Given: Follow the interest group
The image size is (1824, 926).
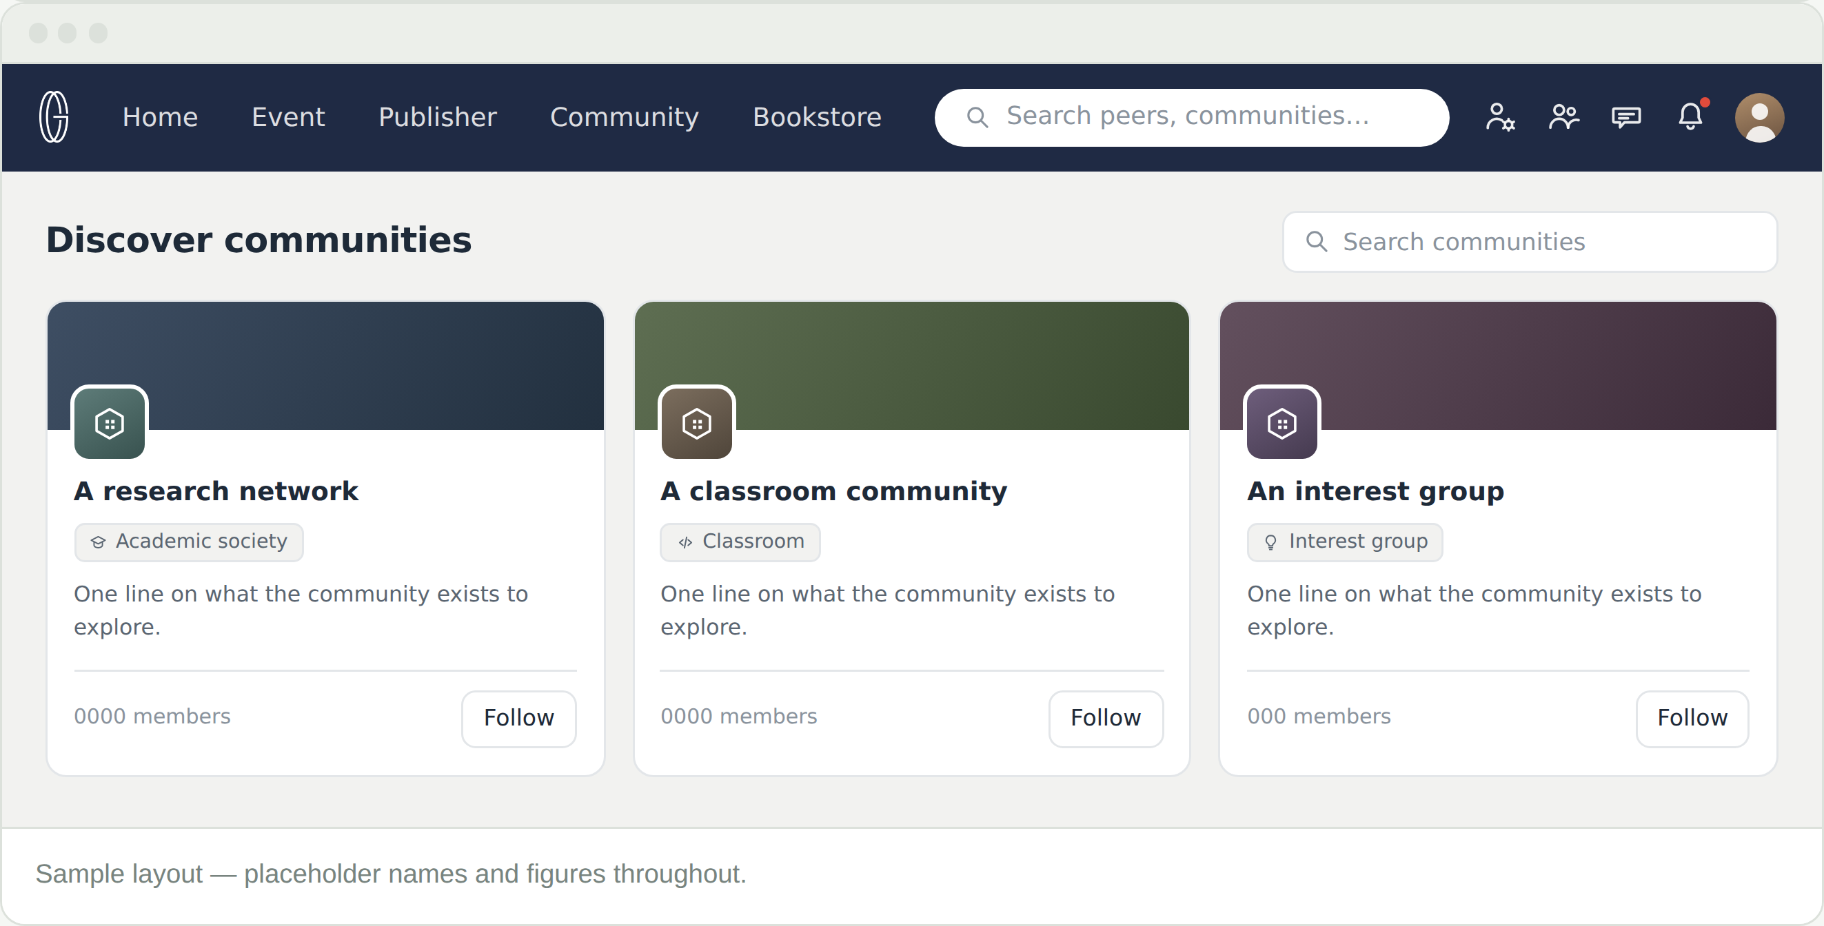Looking at the screenshot, I should 1692,719.
